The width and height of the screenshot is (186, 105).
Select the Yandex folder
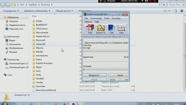coord(40,82)
